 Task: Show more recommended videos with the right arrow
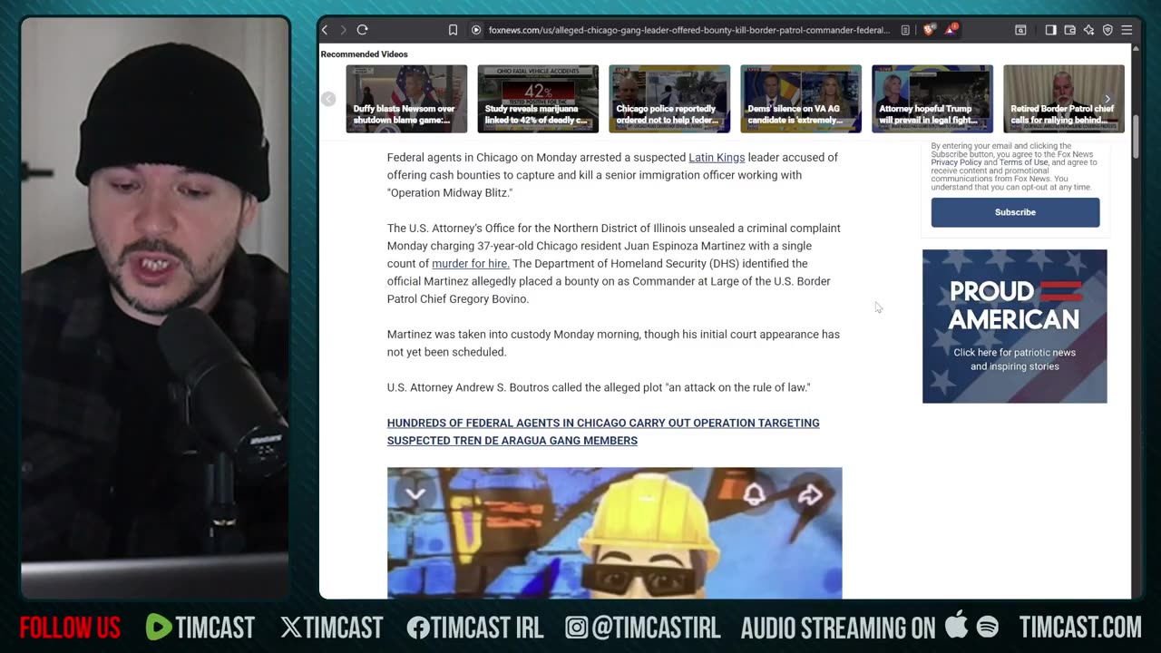(1107, 99)
